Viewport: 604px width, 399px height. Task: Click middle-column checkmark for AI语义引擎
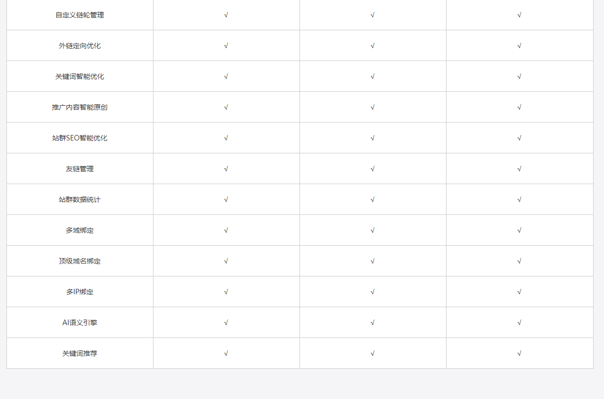pyautogui.click(x=373, y=323)
